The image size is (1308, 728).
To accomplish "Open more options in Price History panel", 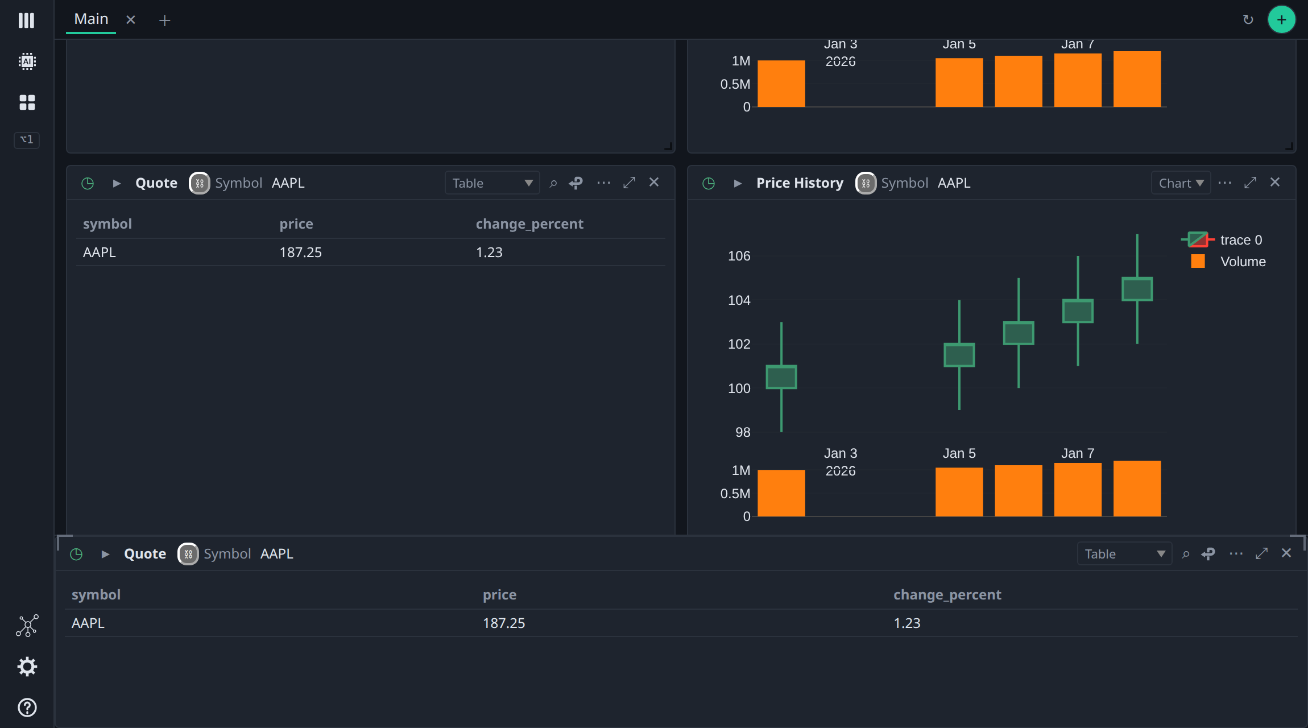I will 1225,183.
